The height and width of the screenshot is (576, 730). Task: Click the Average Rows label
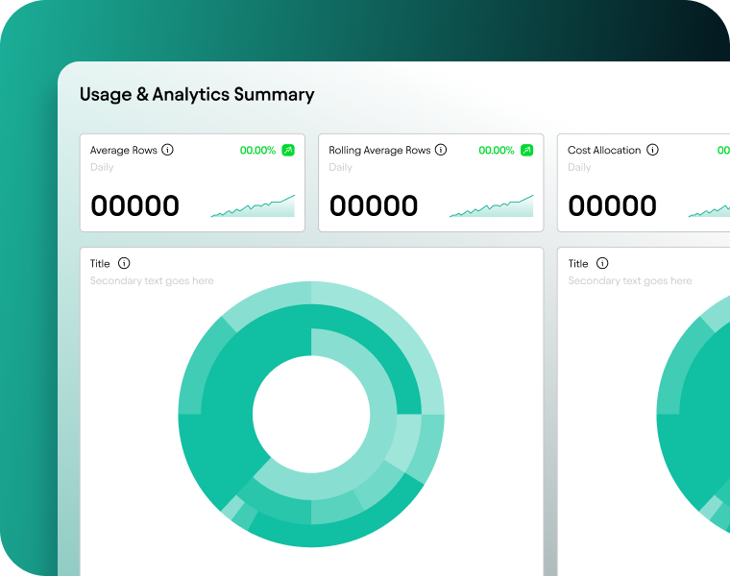pyautogui.click(x=123, y=151)
